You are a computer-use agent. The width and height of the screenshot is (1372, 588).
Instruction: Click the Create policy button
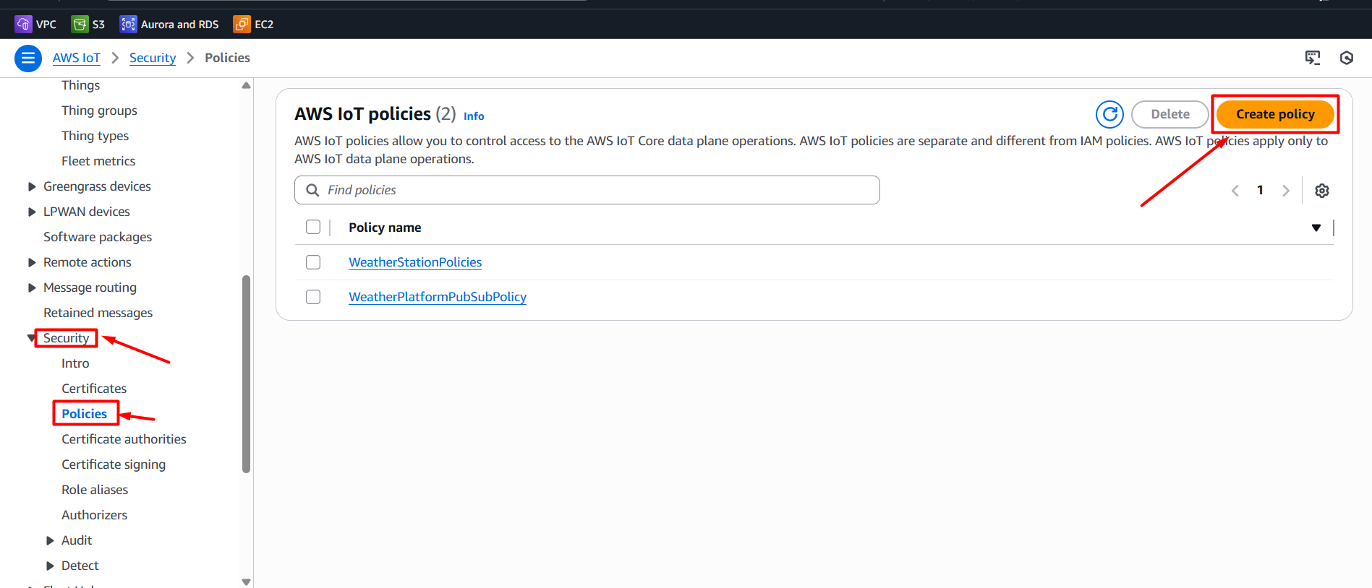pyautogui.click(x=1274, y=114)
